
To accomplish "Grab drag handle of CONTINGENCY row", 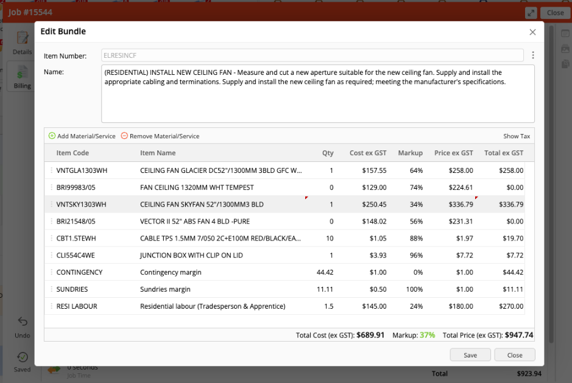I will [51, 272].
